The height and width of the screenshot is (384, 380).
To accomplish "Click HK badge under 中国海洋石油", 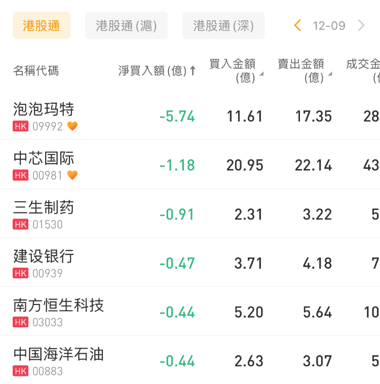I will [x=21, y=371].
